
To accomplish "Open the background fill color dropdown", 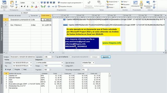I will 34,6.
